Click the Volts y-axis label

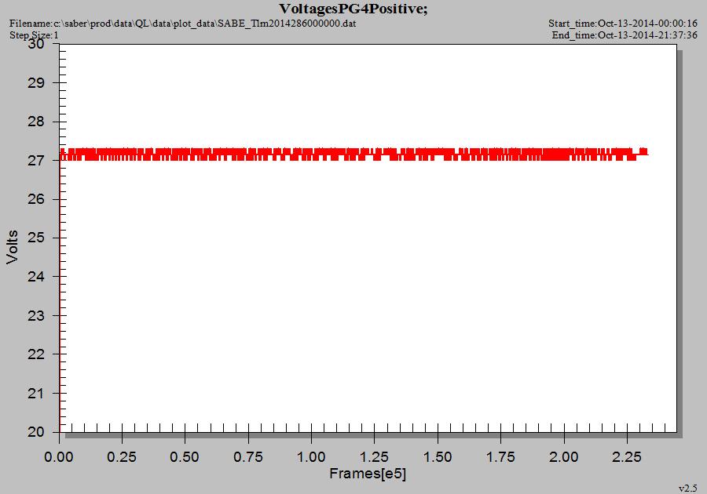[x=12, y=246]
